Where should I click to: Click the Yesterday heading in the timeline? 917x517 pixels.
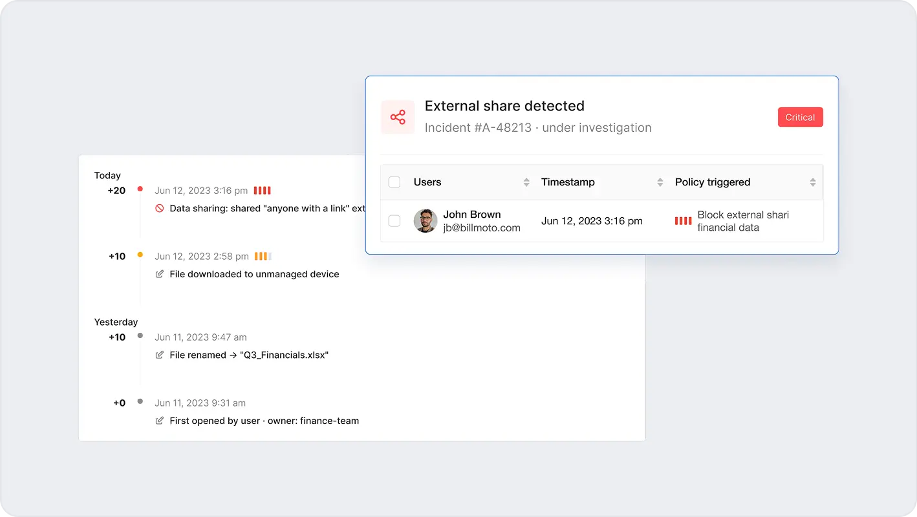tap(116, 322)
